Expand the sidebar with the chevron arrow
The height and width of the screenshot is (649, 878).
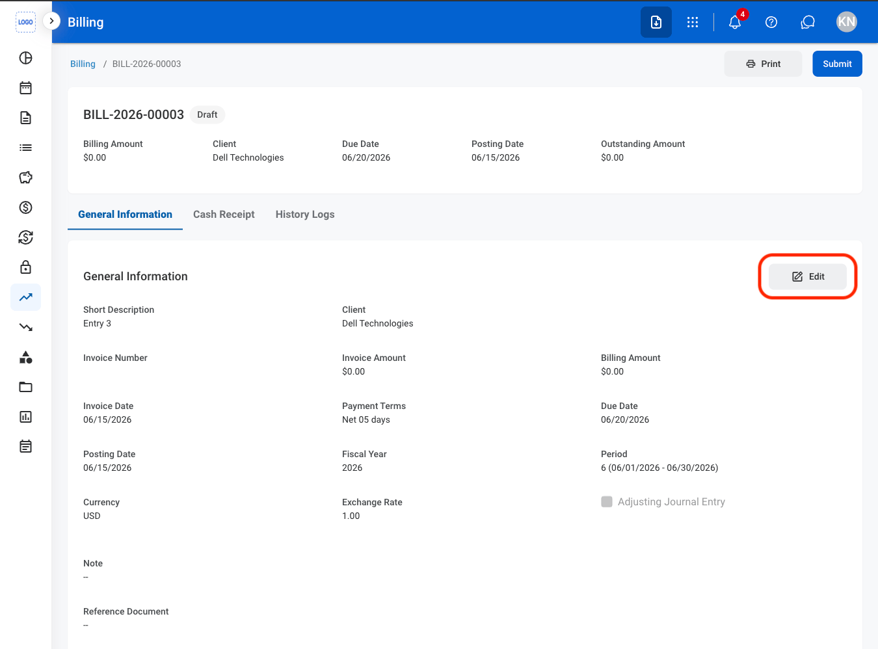[51, 21]
